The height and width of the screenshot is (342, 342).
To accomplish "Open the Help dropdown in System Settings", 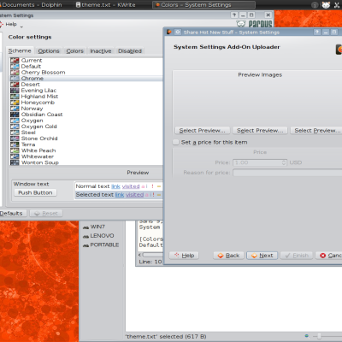I will [12, 25].
